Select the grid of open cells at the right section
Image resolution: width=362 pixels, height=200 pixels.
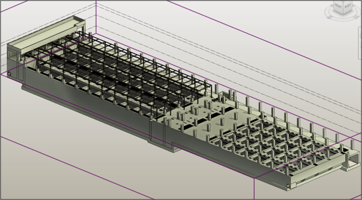coord(277,143)
